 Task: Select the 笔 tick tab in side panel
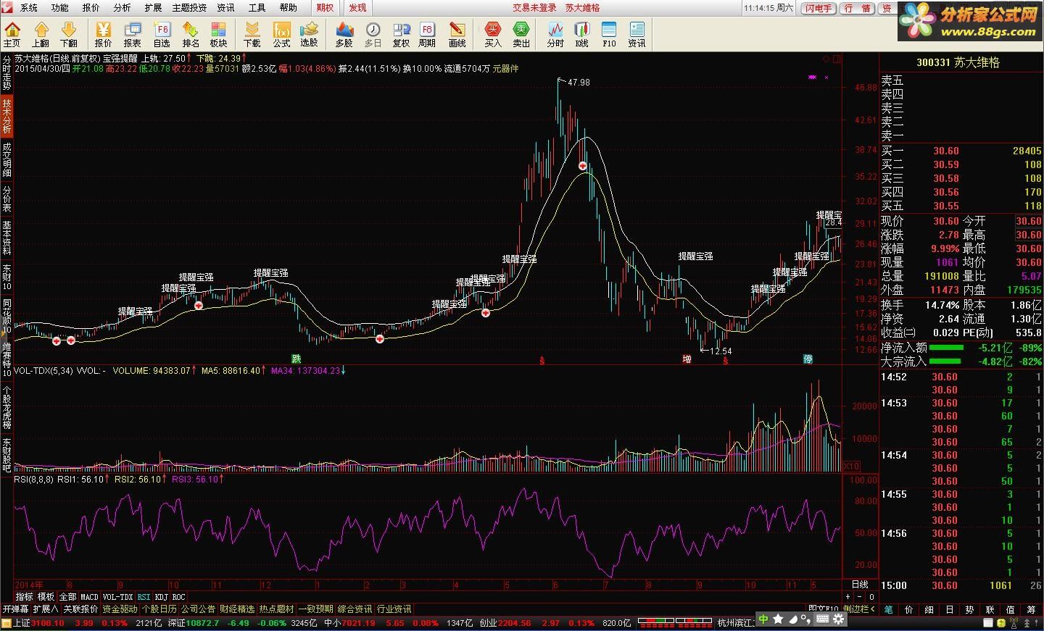tap(889, 610)
